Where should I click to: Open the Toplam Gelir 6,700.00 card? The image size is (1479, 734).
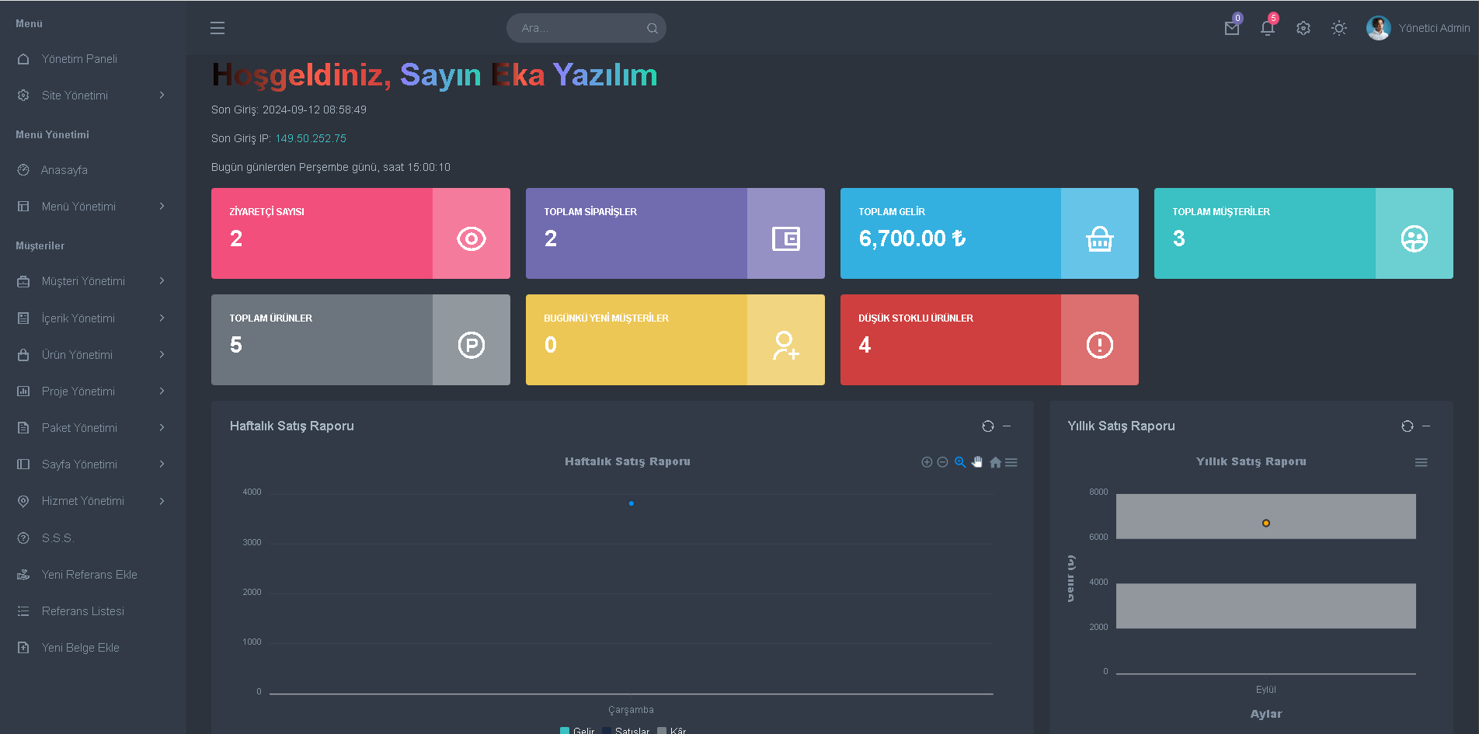point(990,233)
